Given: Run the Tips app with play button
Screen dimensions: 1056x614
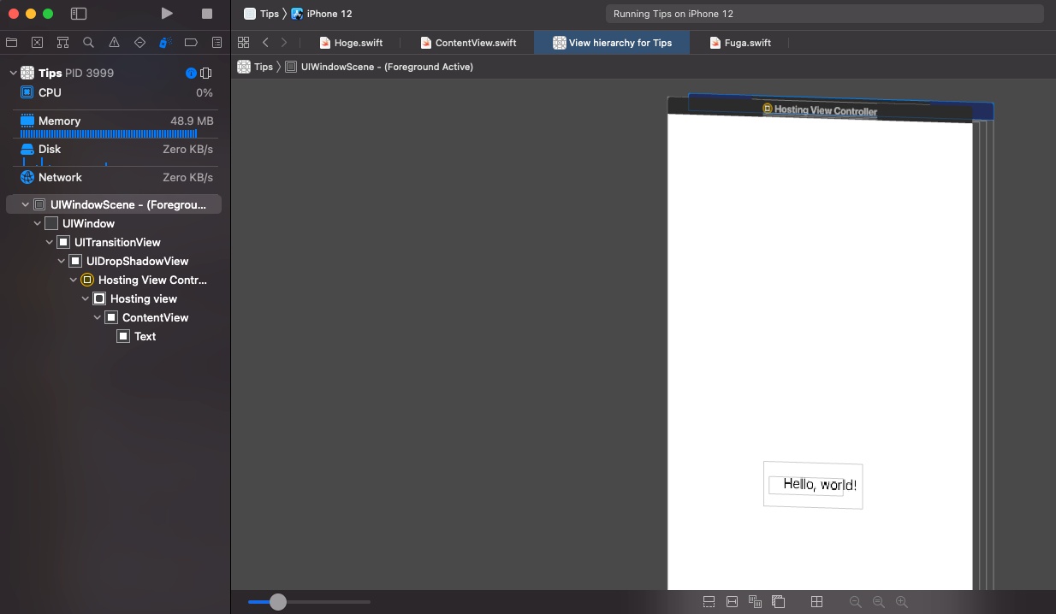Looking at the screenshot, I should tap(167, 14).
